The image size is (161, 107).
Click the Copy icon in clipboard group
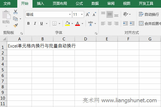click(x=15, y=19)
